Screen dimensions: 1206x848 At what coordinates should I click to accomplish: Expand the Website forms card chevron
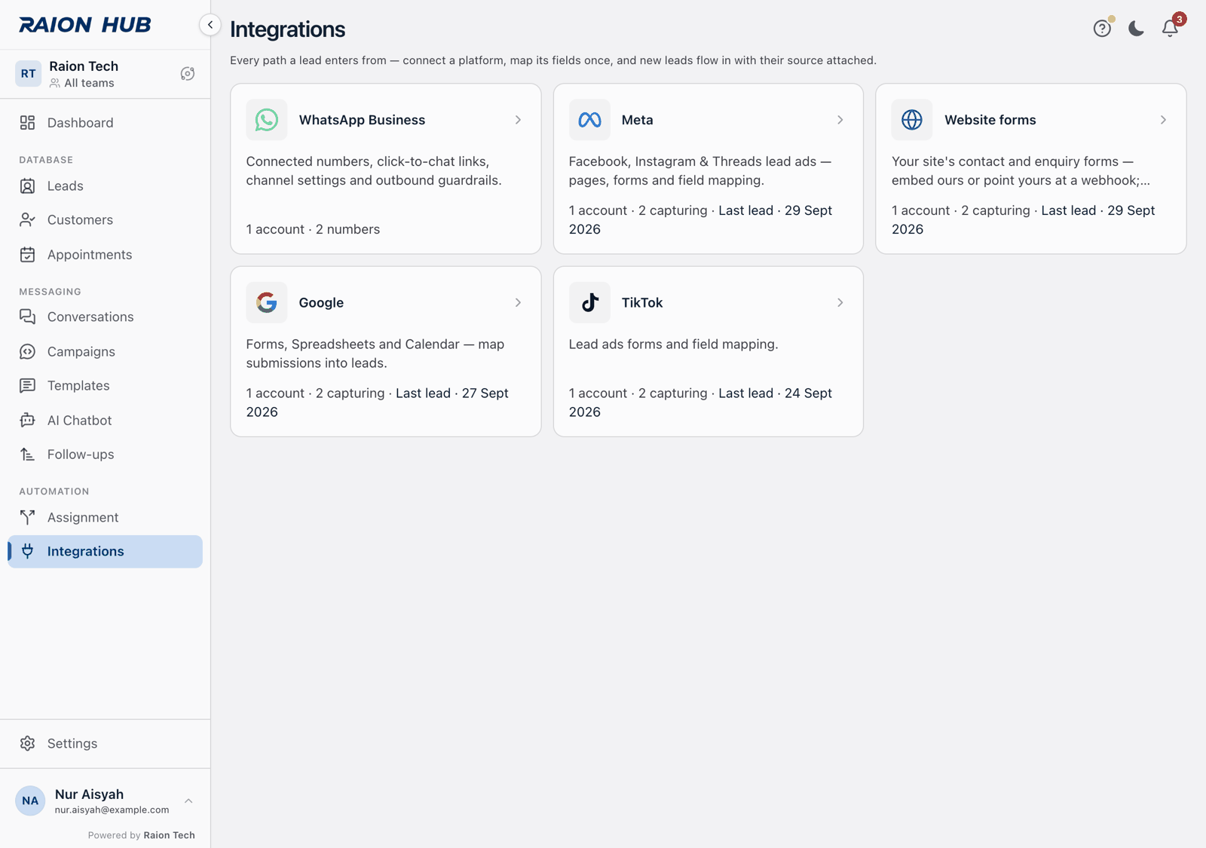pyautogui.click(x=1163, y=120)
